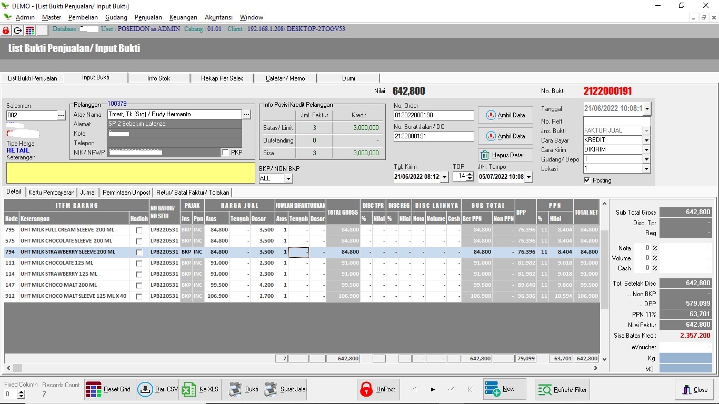
Task: Click the horizontal scrollbar under the item grid
Action: [302, 368]
